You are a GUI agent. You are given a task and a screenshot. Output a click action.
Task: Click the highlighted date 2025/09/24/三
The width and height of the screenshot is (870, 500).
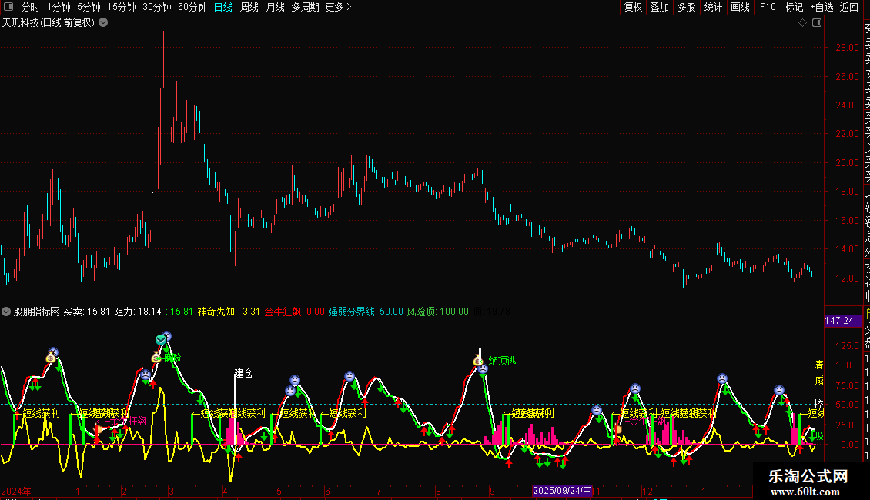click(x=563, y=491)
